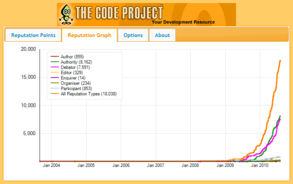Screen dimensions: 293x184
Task: Open the Reputation Points tab
Action: [33, 35]
